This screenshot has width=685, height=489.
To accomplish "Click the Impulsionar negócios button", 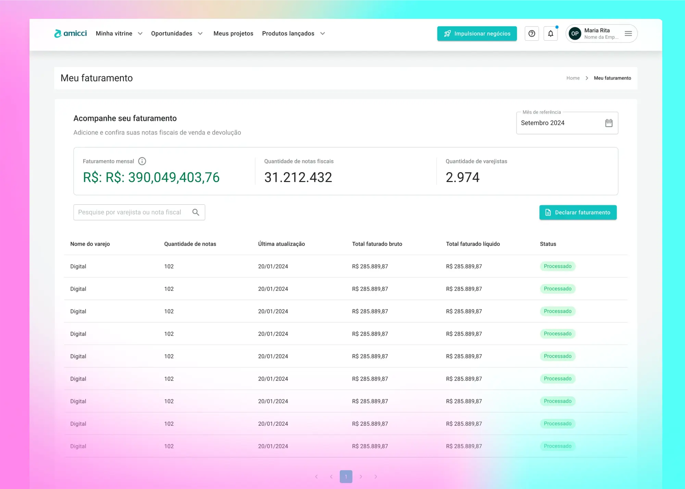I will coord(477,34).
